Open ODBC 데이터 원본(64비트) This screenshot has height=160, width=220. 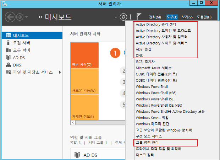(x=156, y=80)
